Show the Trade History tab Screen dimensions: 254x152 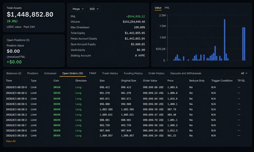(x=110, y=73)
